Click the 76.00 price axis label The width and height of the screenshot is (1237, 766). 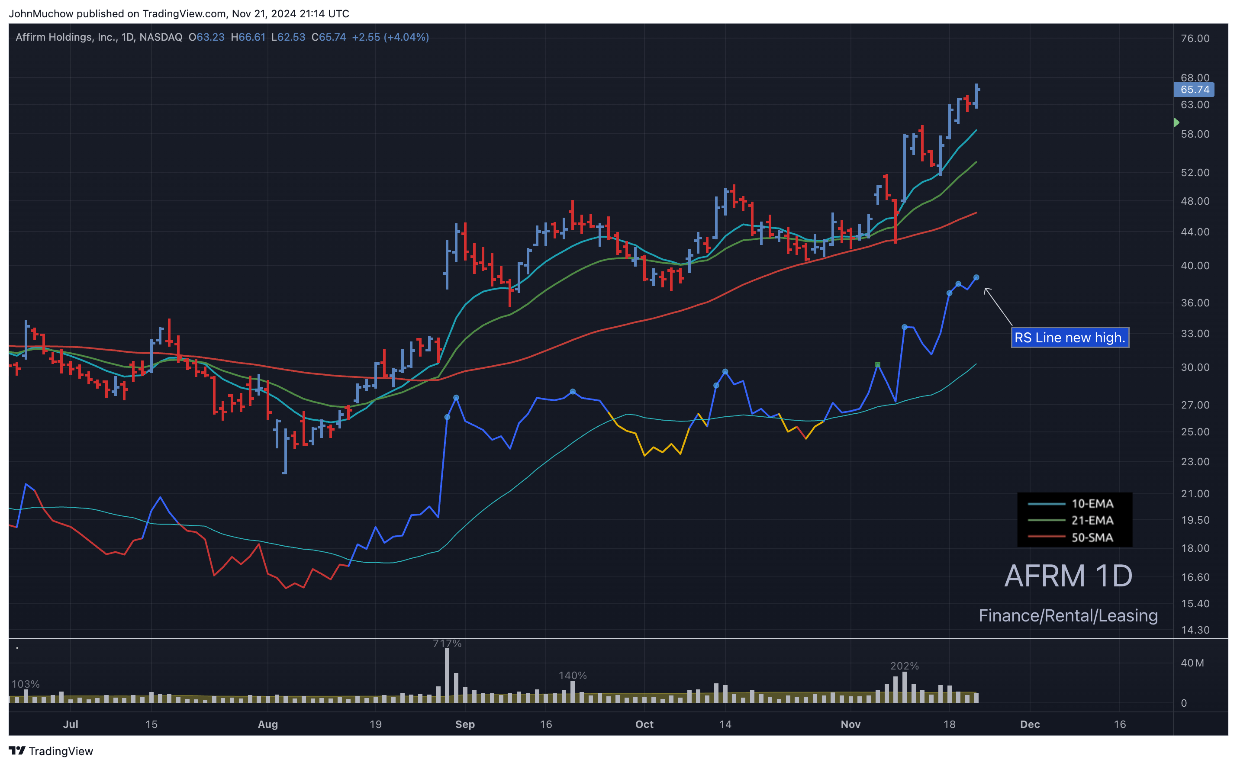pyautogui.click(x=1195, y=39)
